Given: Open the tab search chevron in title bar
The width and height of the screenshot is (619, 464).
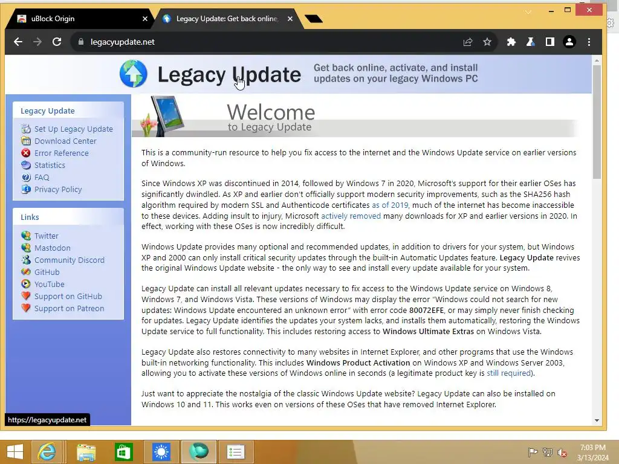Looking at the screenshot, I should click(528, 12).
